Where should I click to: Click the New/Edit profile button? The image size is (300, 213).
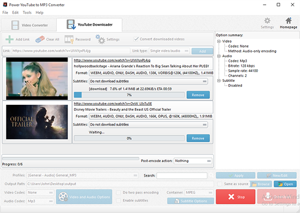(277, 176)
